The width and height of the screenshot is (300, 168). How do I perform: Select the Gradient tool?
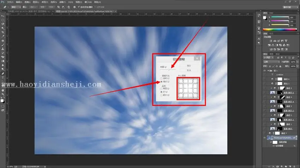point(3,61)
